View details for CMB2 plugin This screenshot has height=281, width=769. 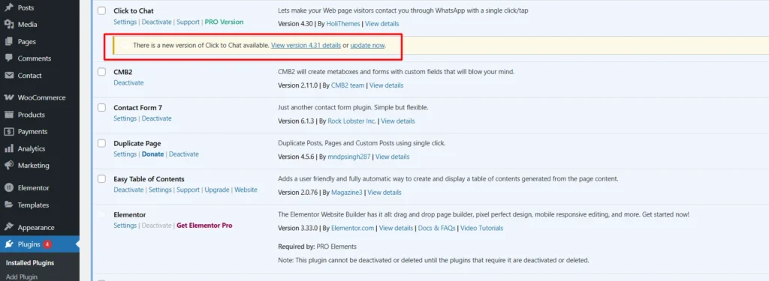tap(387, 85)
